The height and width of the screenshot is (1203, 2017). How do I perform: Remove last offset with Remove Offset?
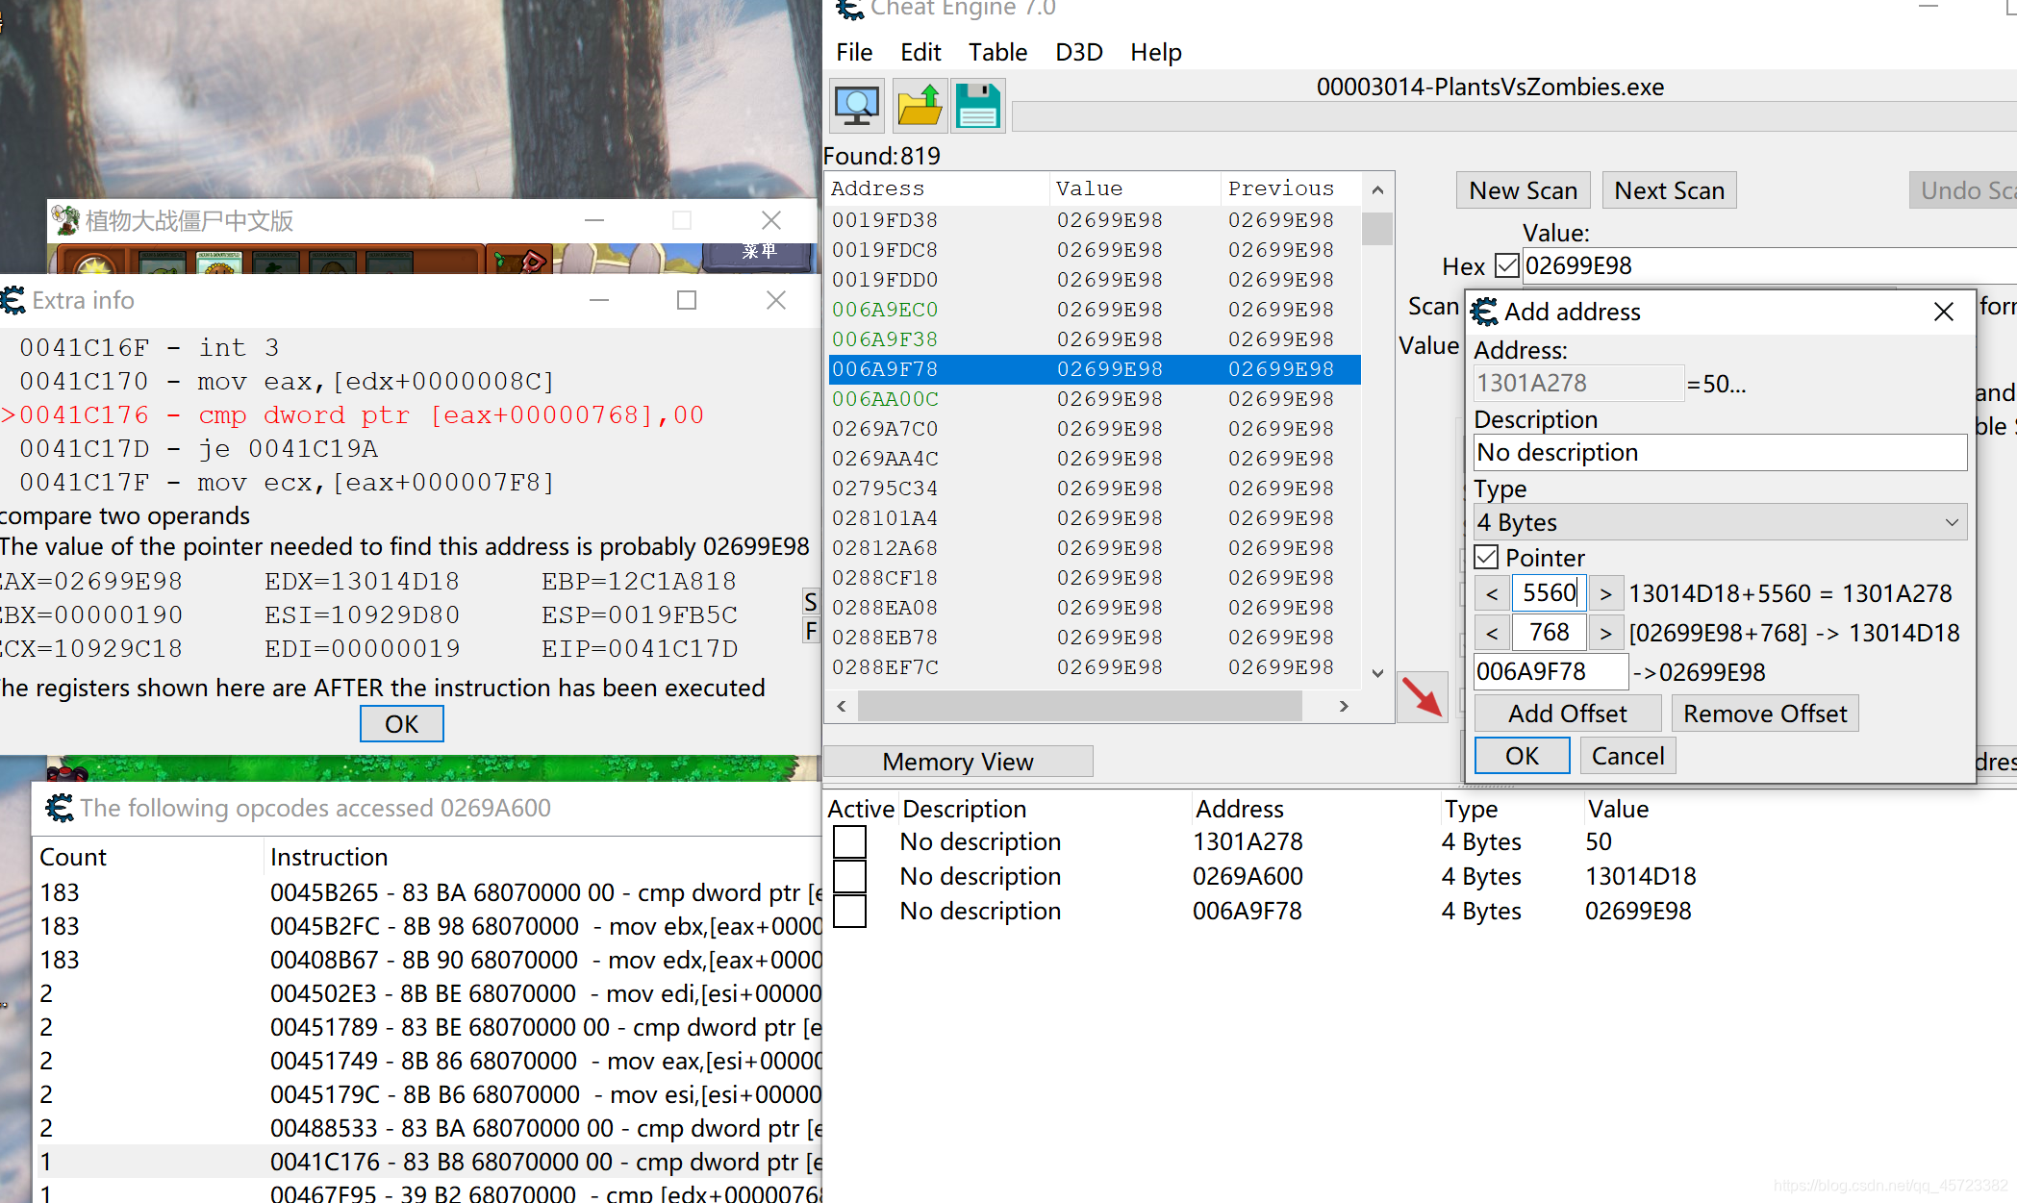tap(1763, 712)
